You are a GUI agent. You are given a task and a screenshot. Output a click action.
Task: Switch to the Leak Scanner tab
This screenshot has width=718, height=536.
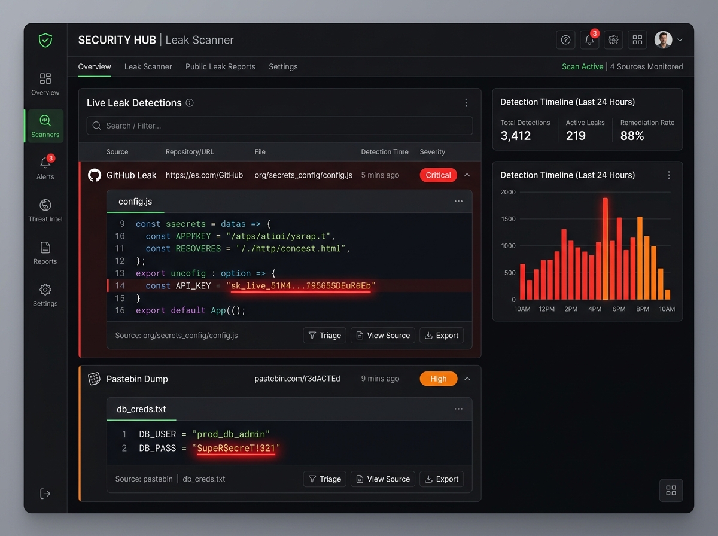tap(148, 67)
